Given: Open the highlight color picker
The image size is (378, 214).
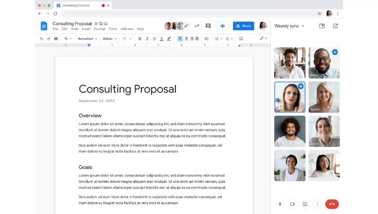Looking at the screenshot, I should (x=169, y=39).
